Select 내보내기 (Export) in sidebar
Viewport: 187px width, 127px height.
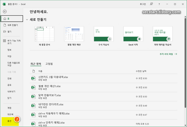[x=12, y=91]
